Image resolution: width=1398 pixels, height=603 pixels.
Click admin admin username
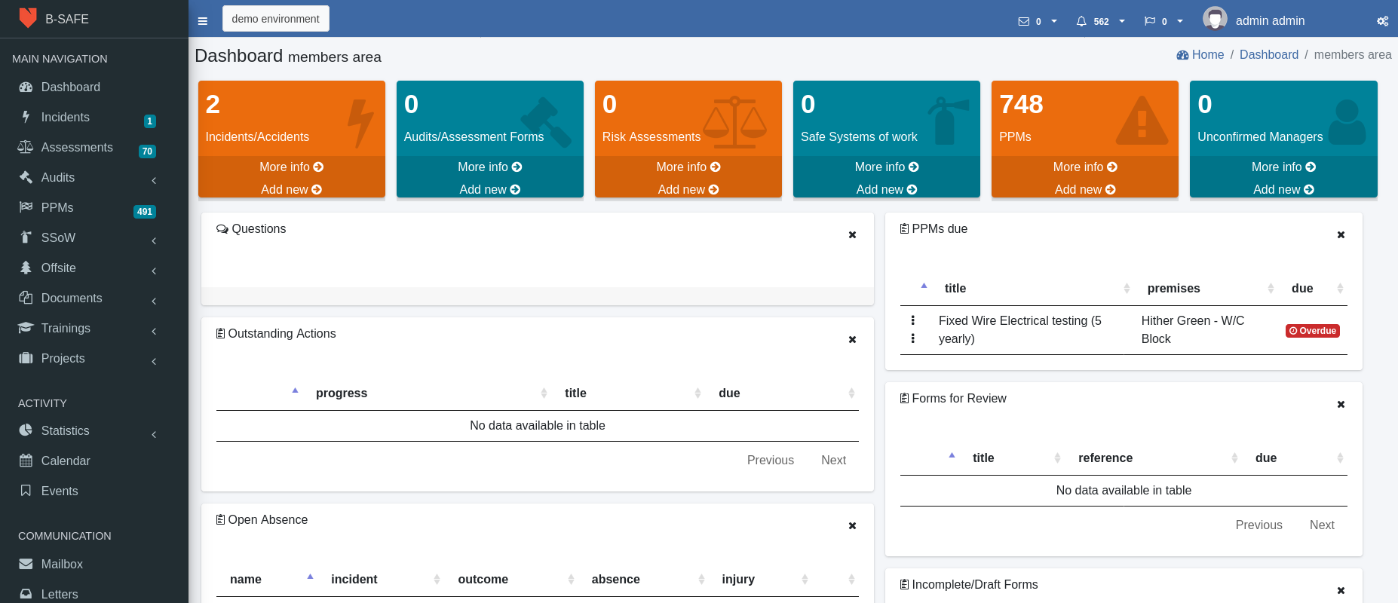pos(1270,21)
